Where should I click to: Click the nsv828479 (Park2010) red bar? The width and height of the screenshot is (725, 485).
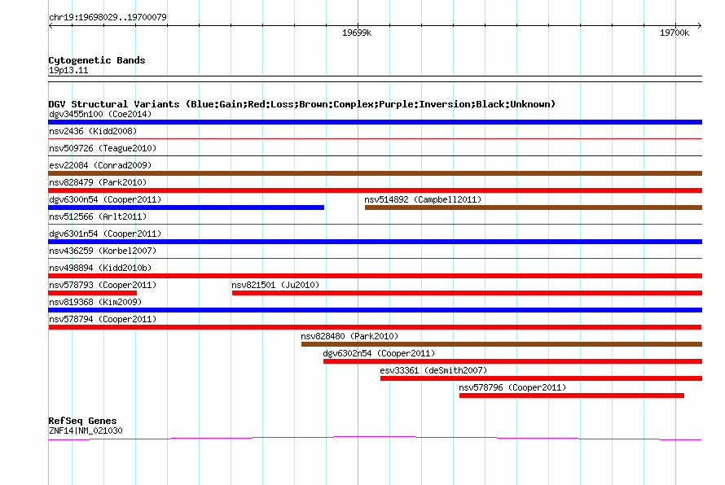[375, 190]
